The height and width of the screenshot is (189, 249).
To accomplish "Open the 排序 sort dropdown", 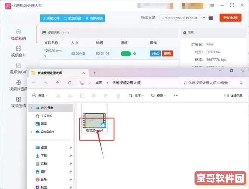I will (136, 96).
